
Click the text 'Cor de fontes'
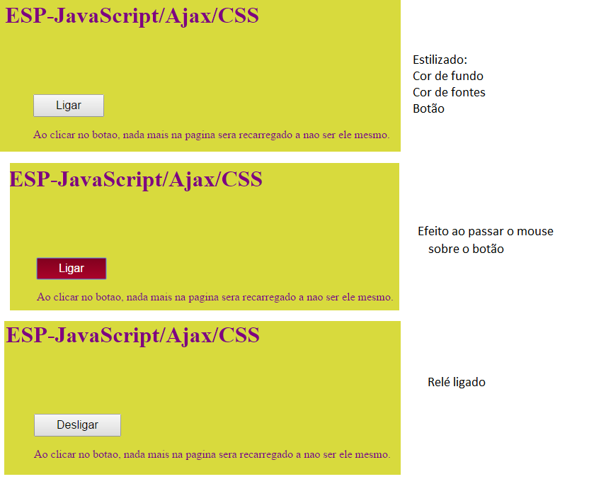click(449, 92)
